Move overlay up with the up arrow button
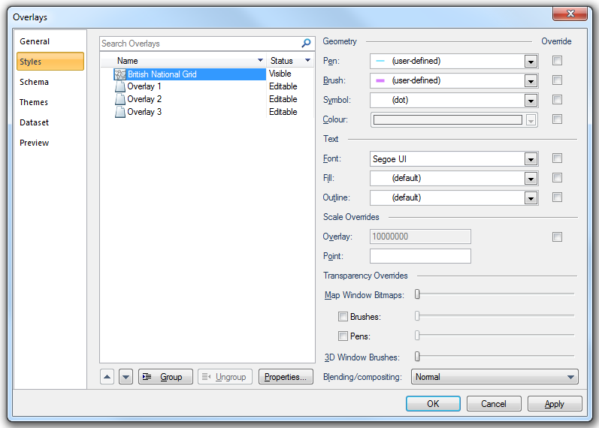 pyautogui.click(x=107, y=377)
